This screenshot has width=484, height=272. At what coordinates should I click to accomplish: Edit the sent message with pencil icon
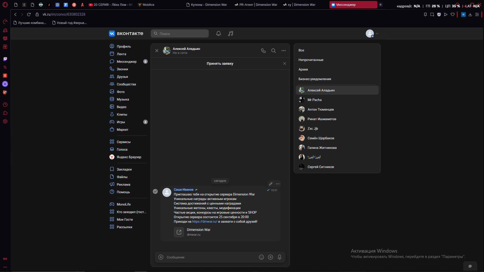[271, 184]
